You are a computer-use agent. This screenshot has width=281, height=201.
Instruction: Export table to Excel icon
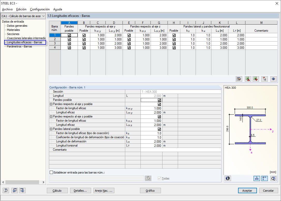click(x=248, y=79)
